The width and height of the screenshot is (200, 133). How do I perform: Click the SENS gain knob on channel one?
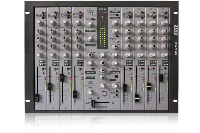[40, 23]
